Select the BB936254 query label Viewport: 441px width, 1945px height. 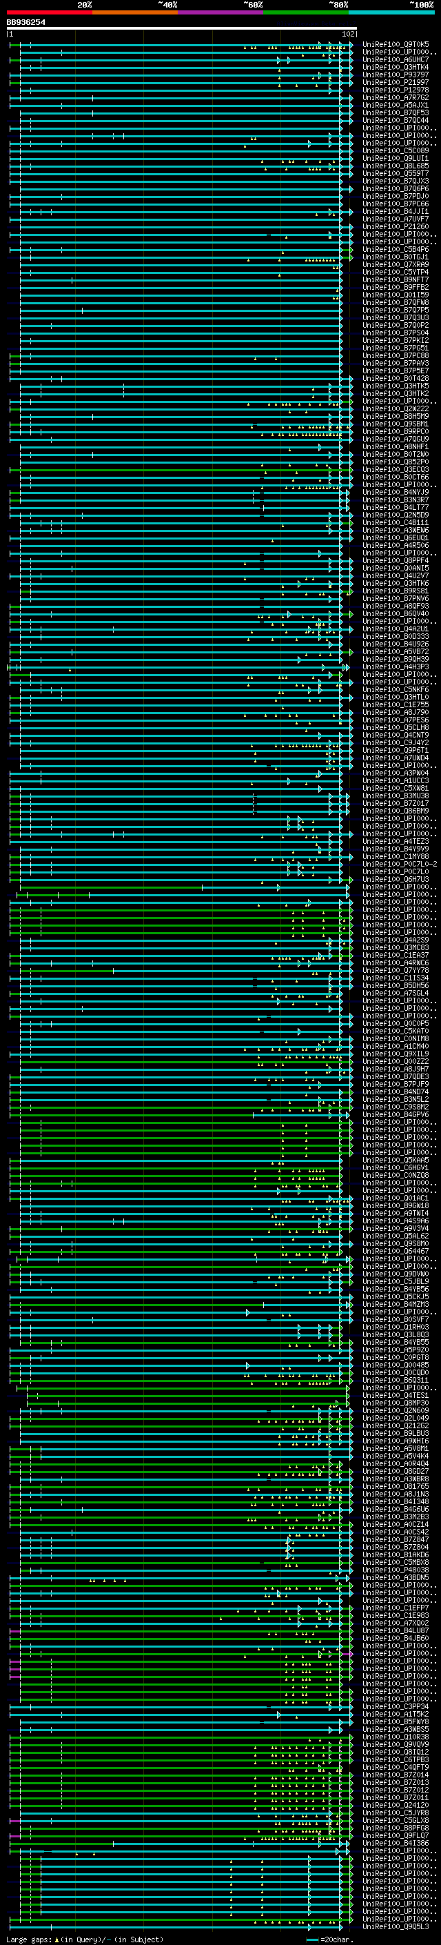click(x=25, y=23)
